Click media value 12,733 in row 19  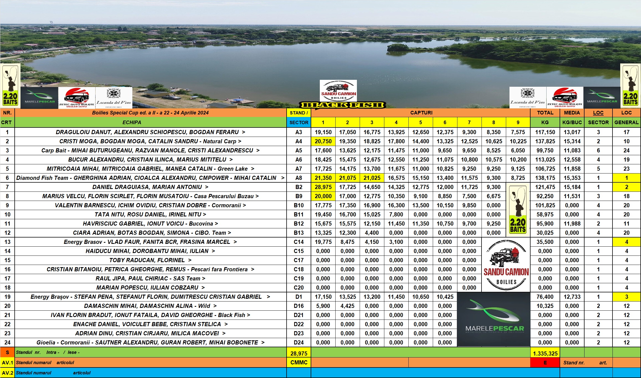(572, 297)
